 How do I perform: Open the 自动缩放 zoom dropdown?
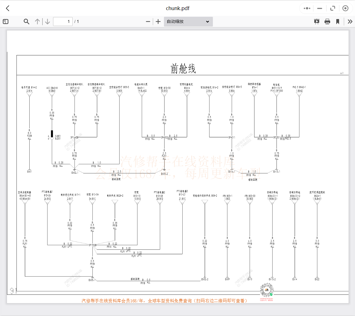pyautogui.click(x=188, y=22)
